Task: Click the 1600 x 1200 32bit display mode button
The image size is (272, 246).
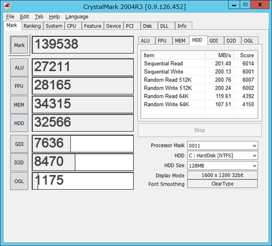Action: [222, 175]
